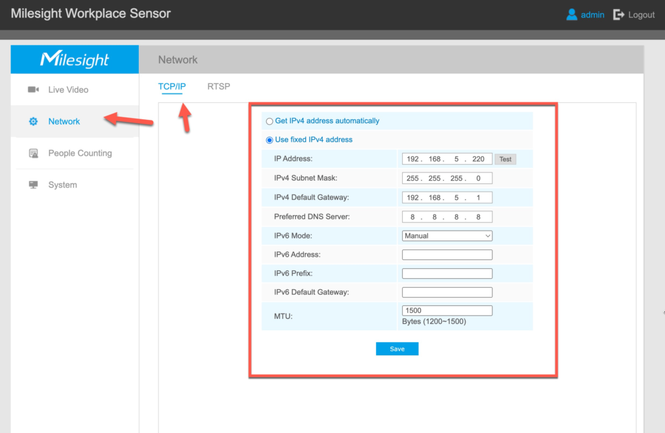
Task: Click the IPv6 Default Gateway field
Action: 447,292
